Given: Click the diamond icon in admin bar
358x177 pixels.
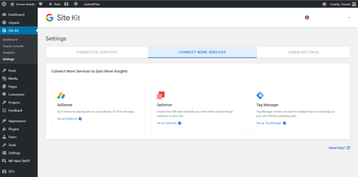Looking at the screenshot, I should [x=76, y=4].
